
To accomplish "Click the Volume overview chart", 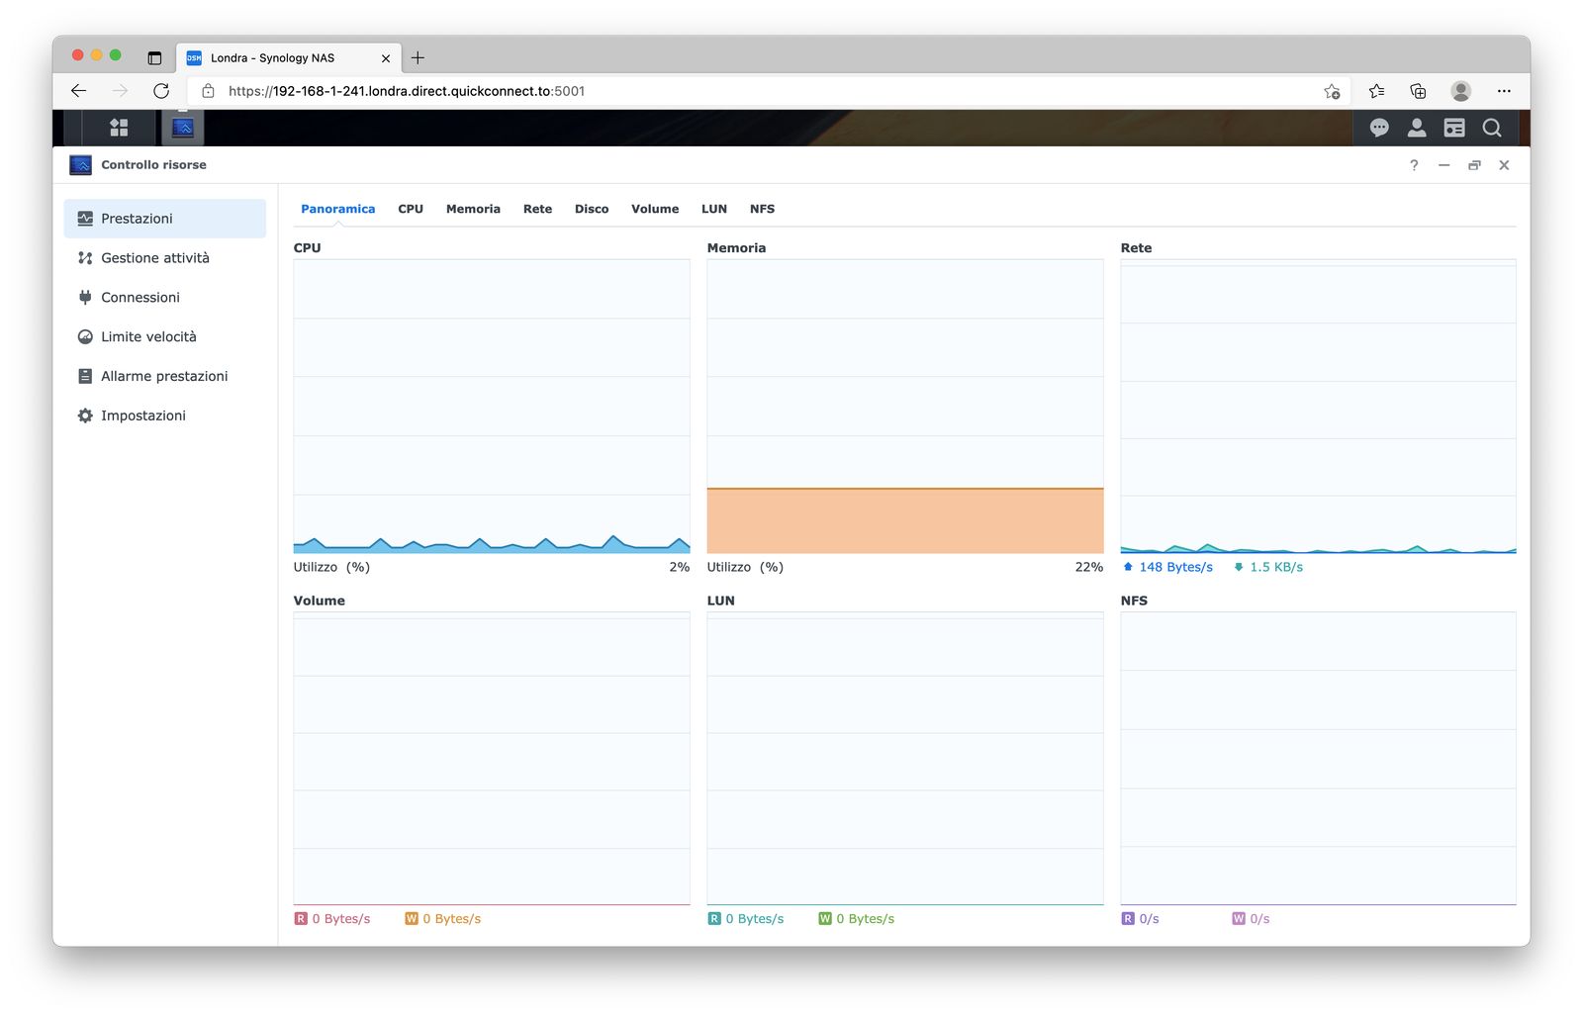I will 492,759.
